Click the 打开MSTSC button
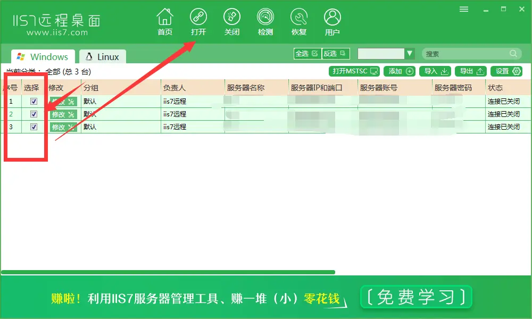Image resolution: width=532 pixels, height=319 pixels. coord(354,71)
